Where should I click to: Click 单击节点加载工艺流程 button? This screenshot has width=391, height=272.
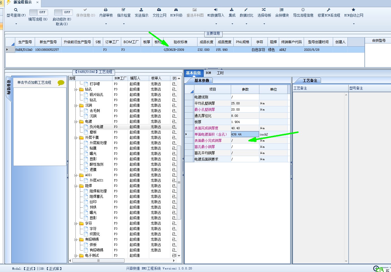click(34, 83)
